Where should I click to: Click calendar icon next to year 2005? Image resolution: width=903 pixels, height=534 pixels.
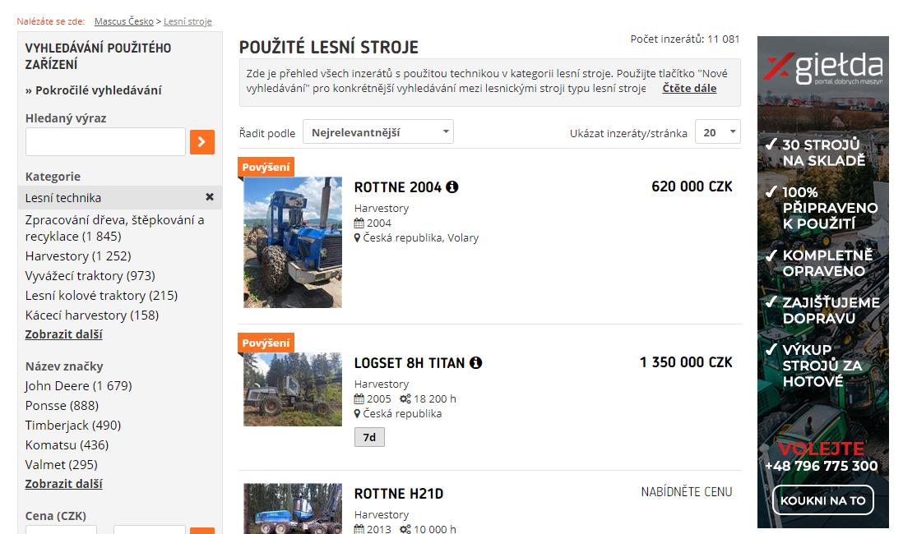tap(359, 399)
